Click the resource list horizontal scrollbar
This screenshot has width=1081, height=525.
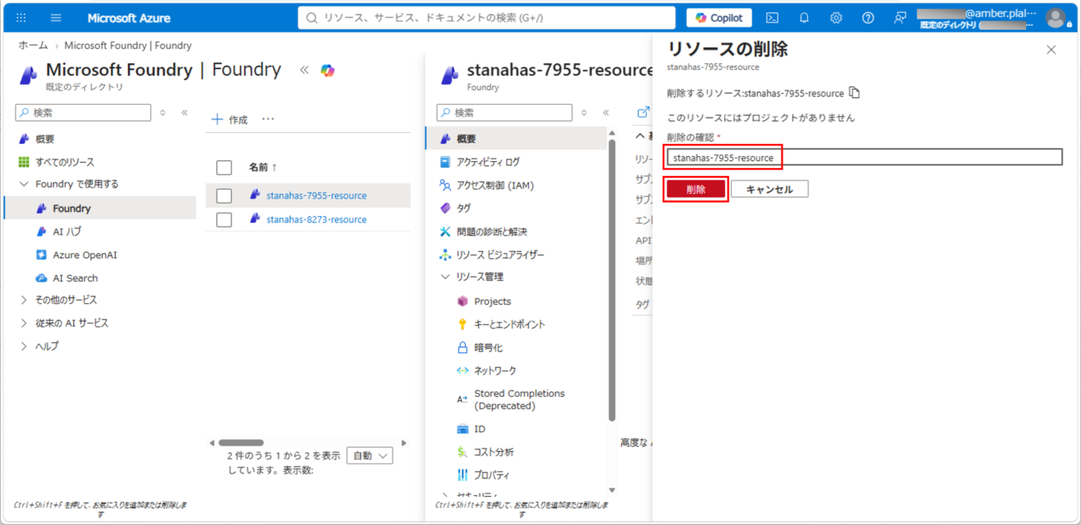coord(241,443)
